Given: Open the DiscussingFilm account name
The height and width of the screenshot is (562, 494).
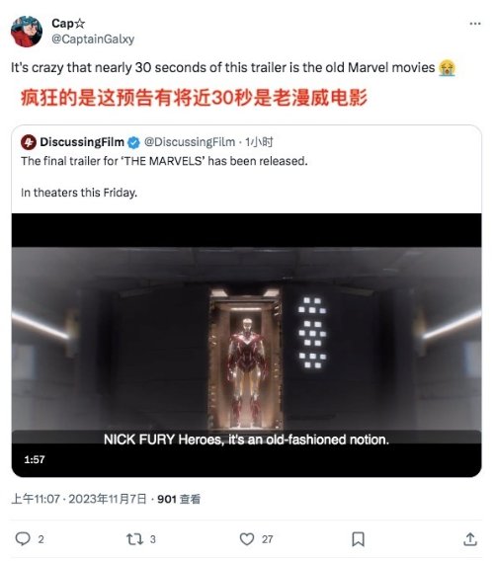Looking at the screenshot, I should (82, 142).
